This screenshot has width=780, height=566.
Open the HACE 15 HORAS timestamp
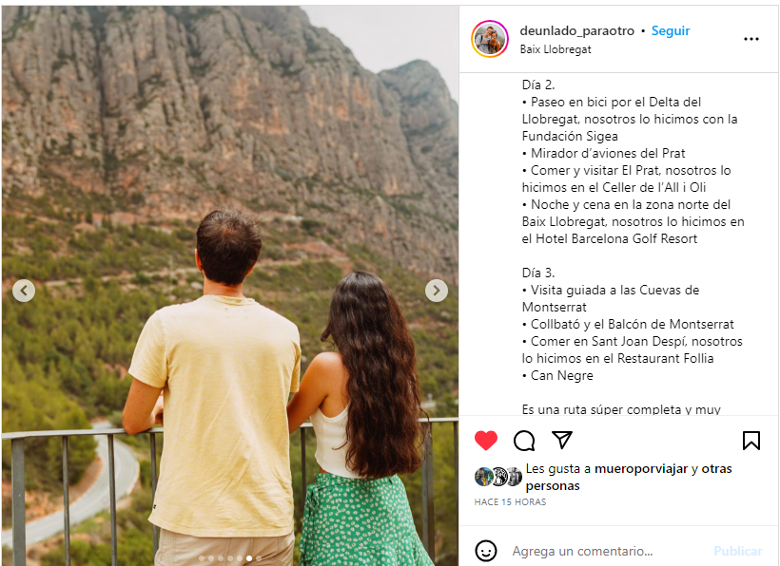[510, 502]
